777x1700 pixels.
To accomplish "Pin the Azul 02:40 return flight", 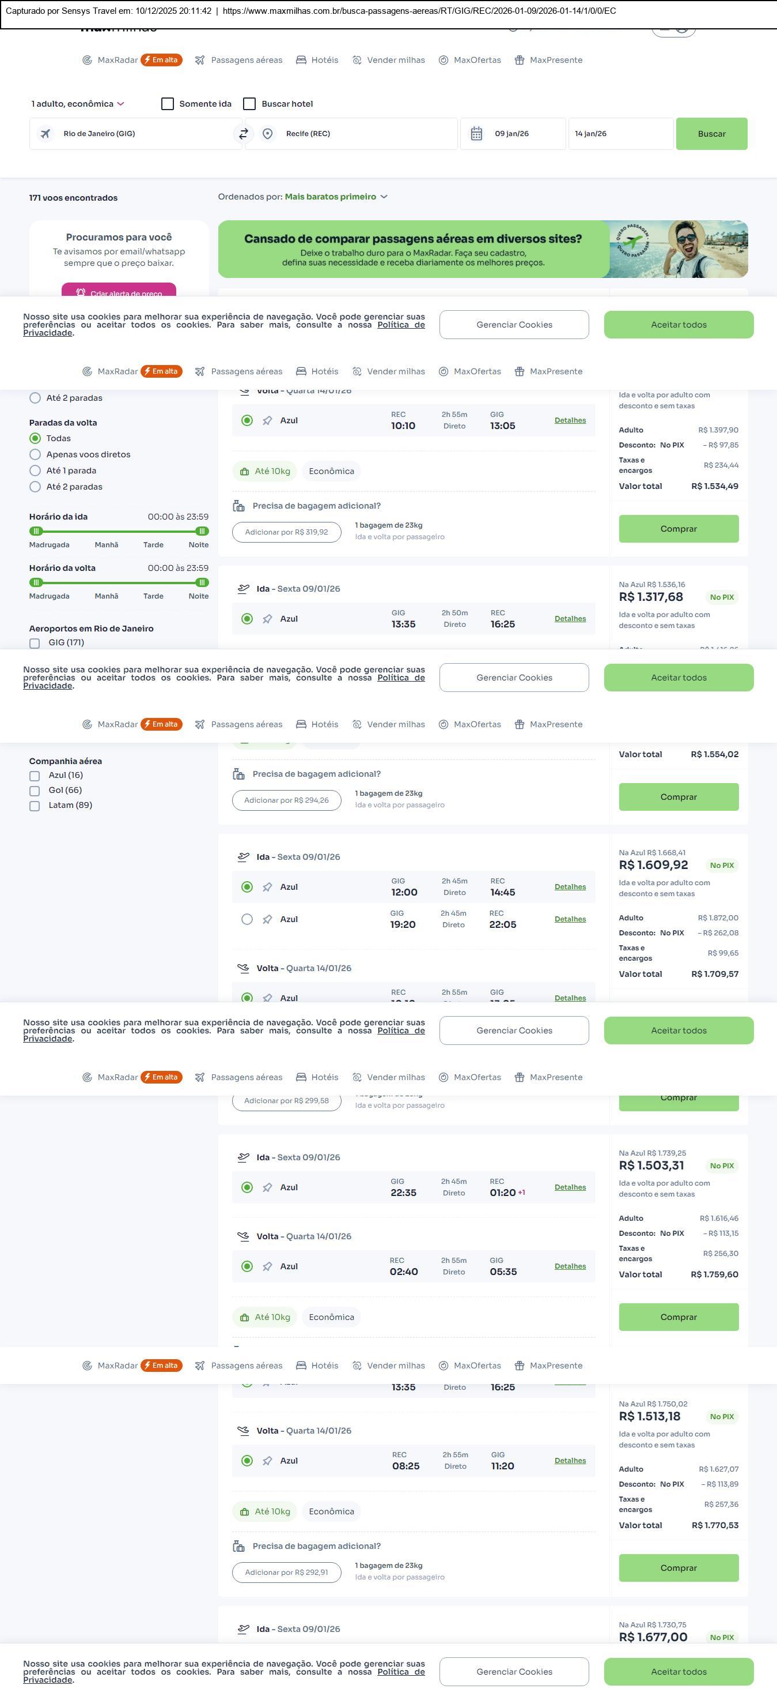I will pyautogui.click(x=268, y=1266).
